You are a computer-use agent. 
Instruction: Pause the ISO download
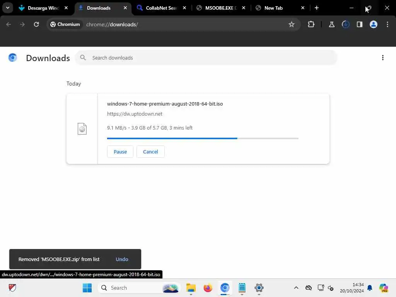(120, 152)
